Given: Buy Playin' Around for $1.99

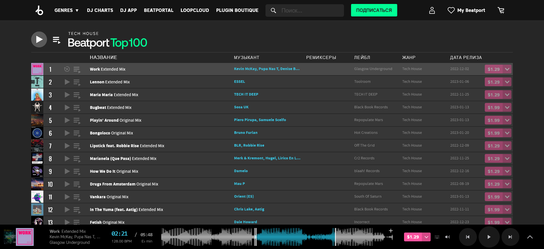Looking at the screenshot, I should tap(494, 120).
